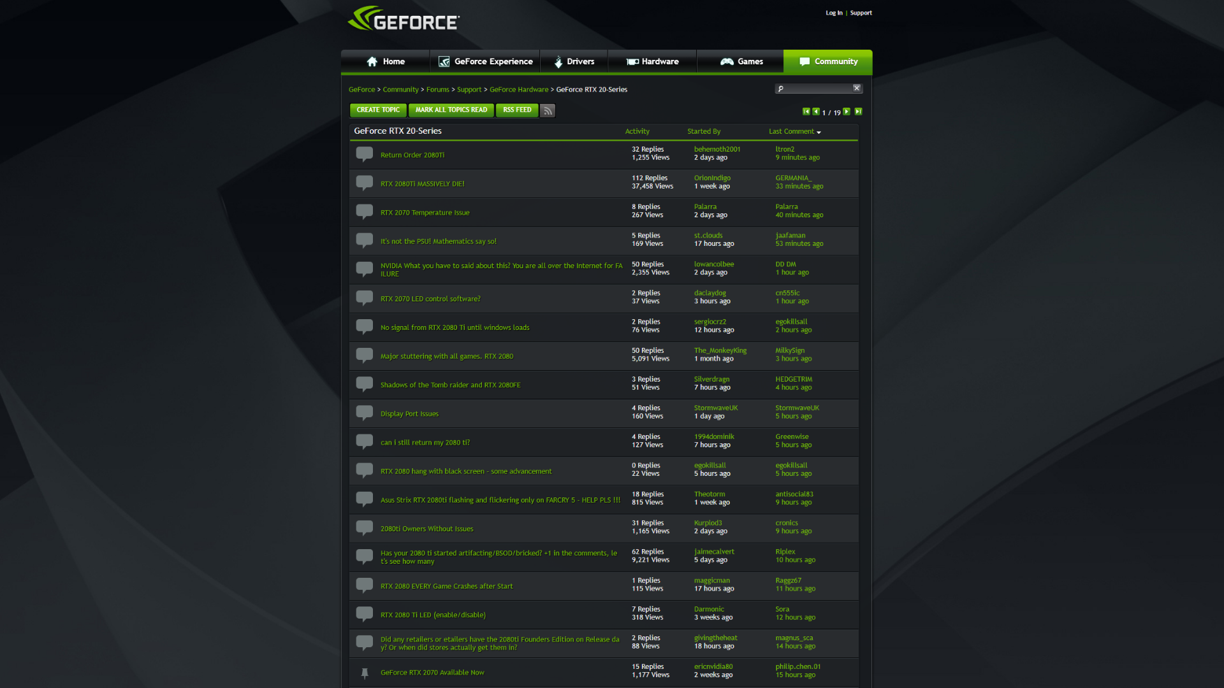Click topic icon beside It's not the PSU!
Viewport: 1224px width, 688px height.
(365, 240)
